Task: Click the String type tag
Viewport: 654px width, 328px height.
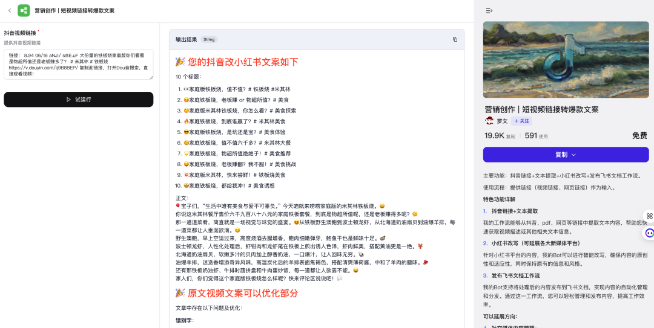Action: [209, 39]
